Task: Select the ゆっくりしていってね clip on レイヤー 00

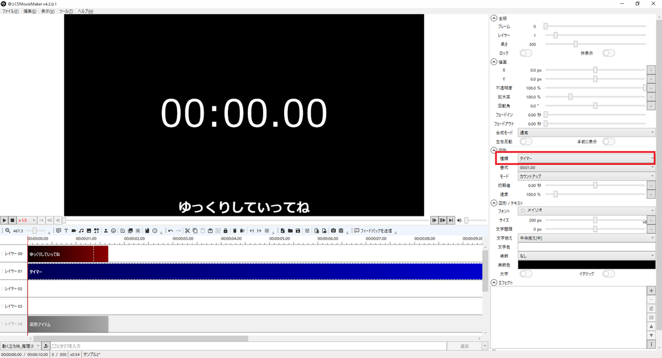Action: 68,254
